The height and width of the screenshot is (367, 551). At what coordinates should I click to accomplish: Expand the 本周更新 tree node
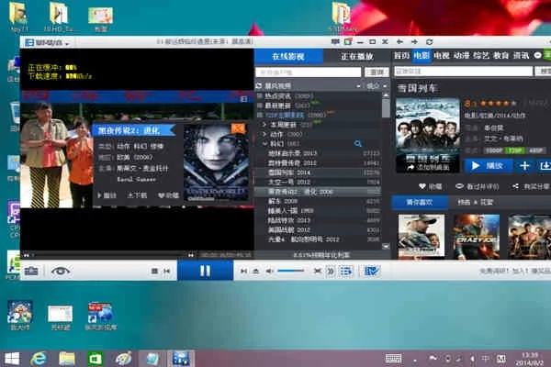264,124
